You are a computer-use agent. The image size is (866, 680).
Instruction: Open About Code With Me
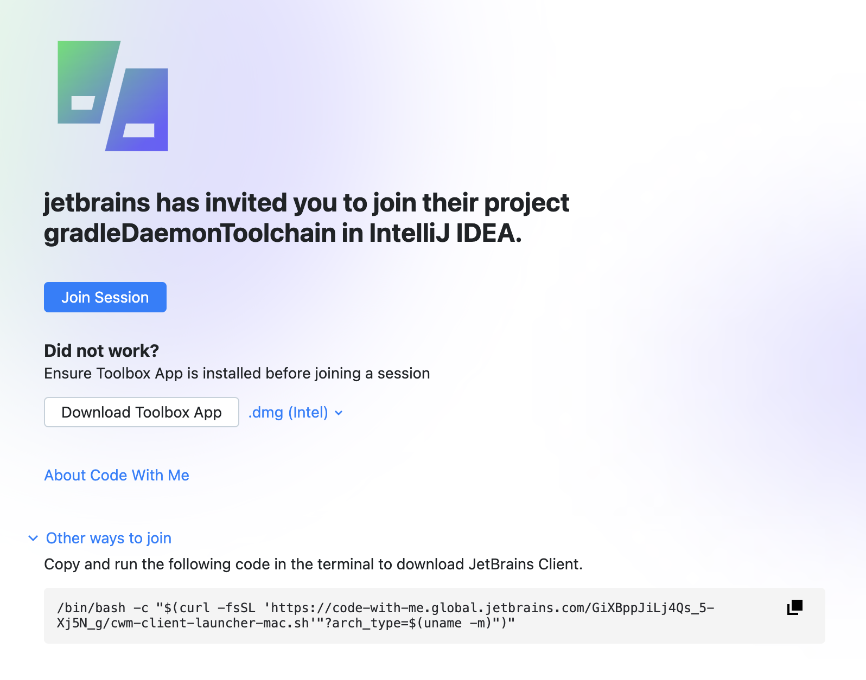(117, 476)
